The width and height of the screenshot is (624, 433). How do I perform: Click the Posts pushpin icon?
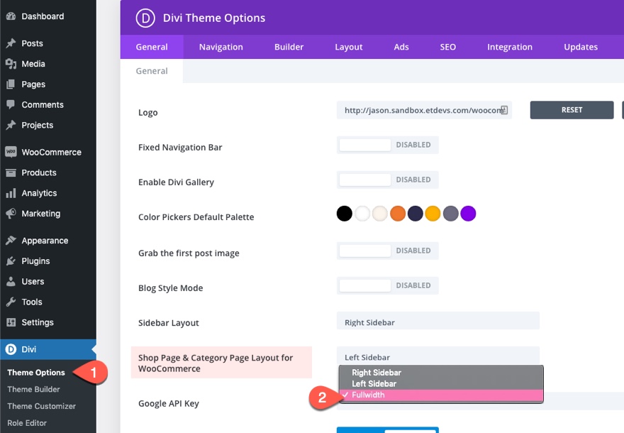[x=11, y=43]
